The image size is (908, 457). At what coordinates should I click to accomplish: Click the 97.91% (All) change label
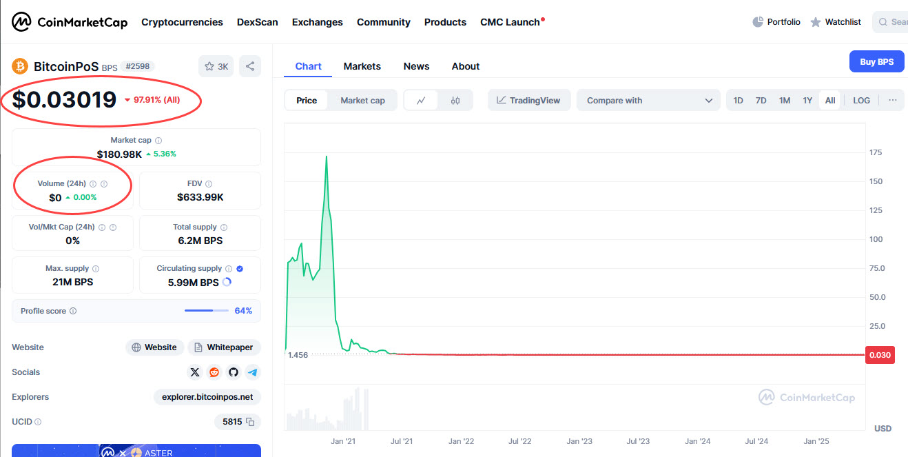[152, 100]
